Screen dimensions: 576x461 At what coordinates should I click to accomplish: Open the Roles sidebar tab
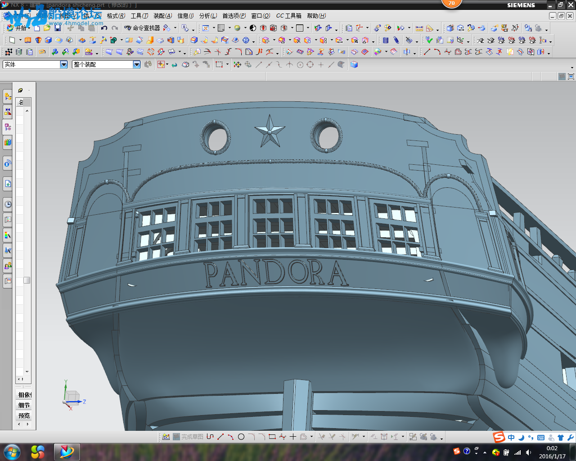8,266
